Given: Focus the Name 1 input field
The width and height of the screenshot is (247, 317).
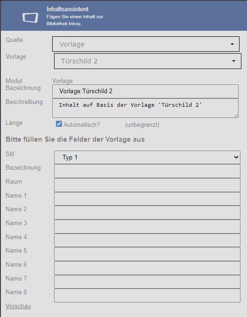Looking at the screenshot, I should 147,199.
